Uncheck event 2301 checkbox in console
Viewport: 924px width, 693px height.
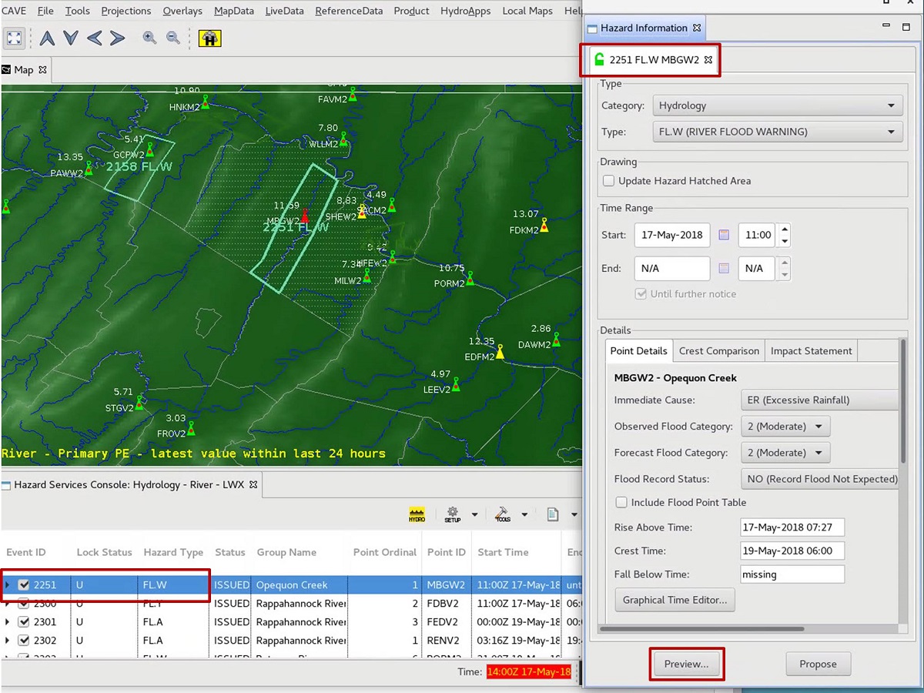24,622
